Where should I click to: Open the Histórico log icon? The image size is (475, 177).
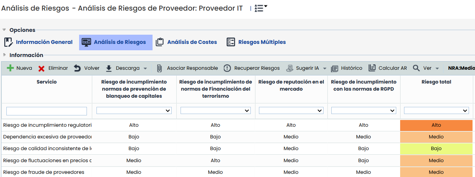pyautogui.click(x=335, y=68)
